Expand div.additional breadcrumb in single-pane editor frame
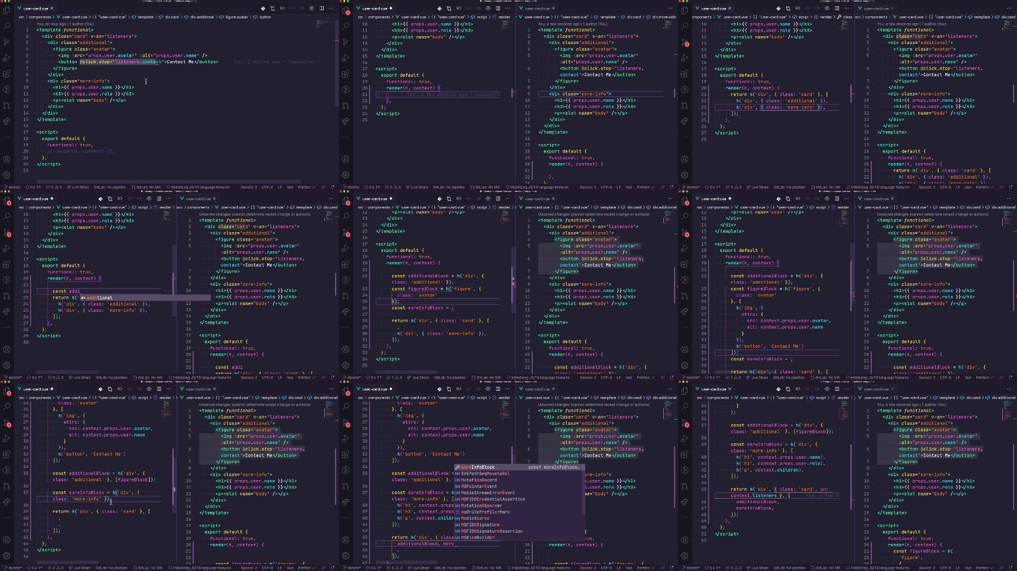The height and width of the screenshot is (571, 1017). click(x=202, y=17)
